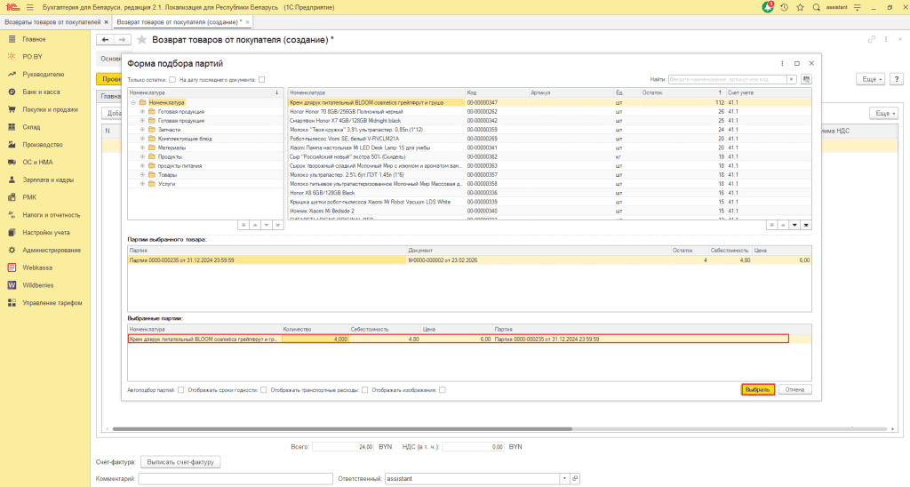Screen dimensions: 910x487
Task: Click the favorites star in the title bar
Action: (799, 7)
